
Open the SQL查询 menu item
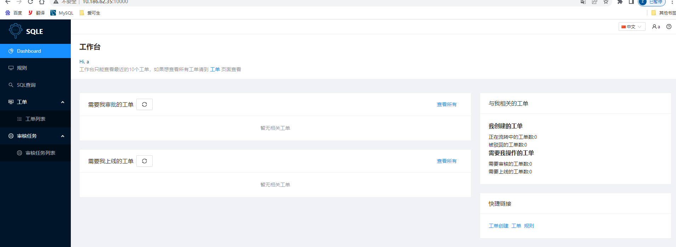pyautogui.click(x=35, y=85)
